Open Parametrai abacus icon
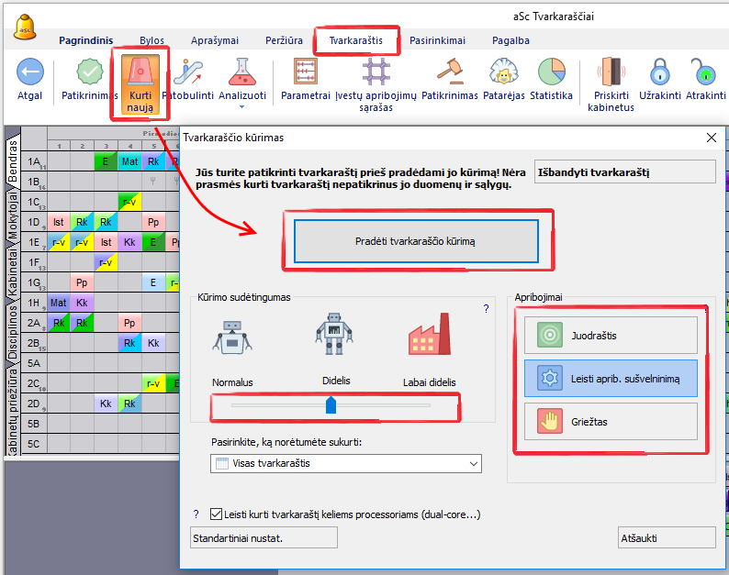 (306, 72)
